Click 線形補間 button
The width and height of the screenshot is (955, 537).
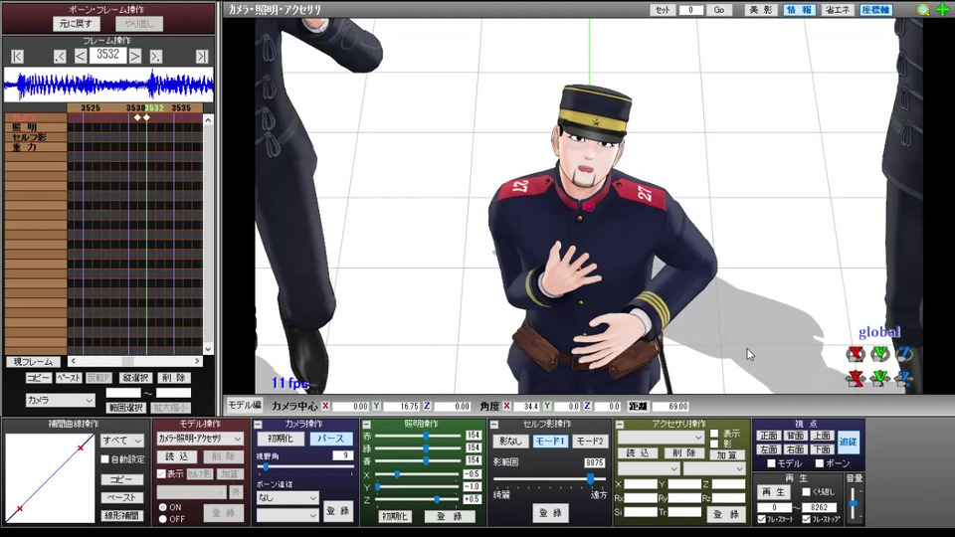pos(121,515)
